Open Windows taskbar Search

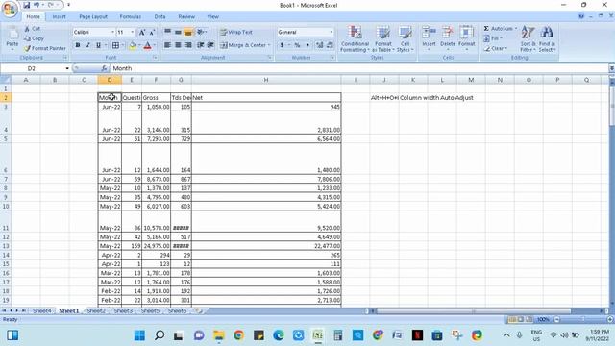160,335
